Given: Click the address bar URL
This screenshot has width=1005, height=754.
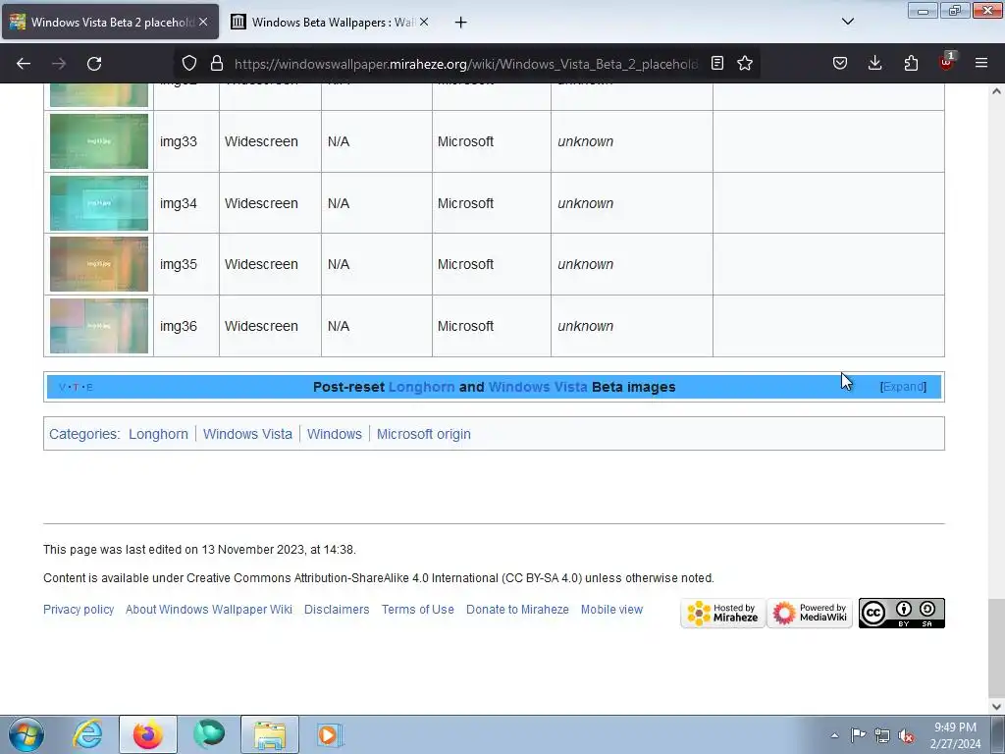Looking at the screenshot, I should pyautogui.click(x=466, y=64).
